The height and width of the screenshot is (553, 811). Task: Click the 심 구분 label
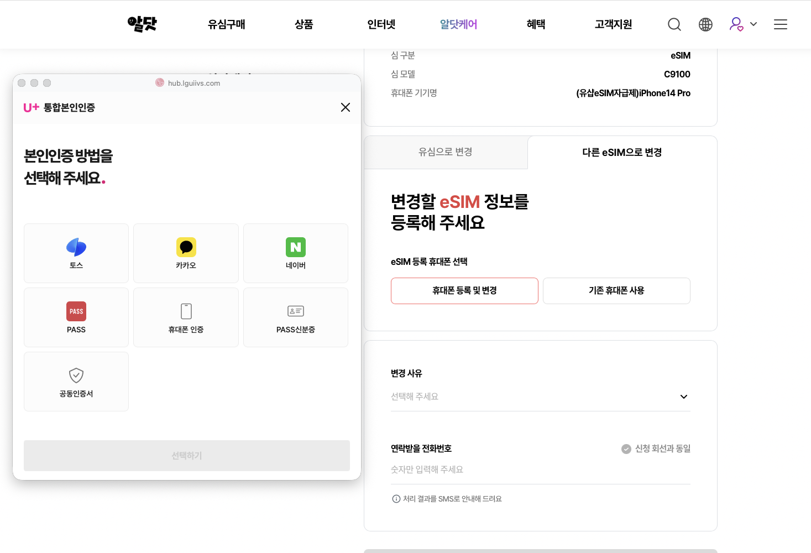(x=403, y=55)
